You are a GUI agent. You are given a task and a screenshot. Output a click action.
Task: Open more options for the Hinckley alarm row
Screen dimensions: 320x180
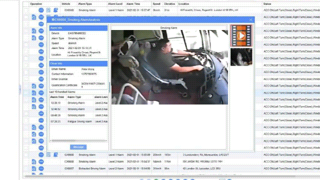pos(41,161)
